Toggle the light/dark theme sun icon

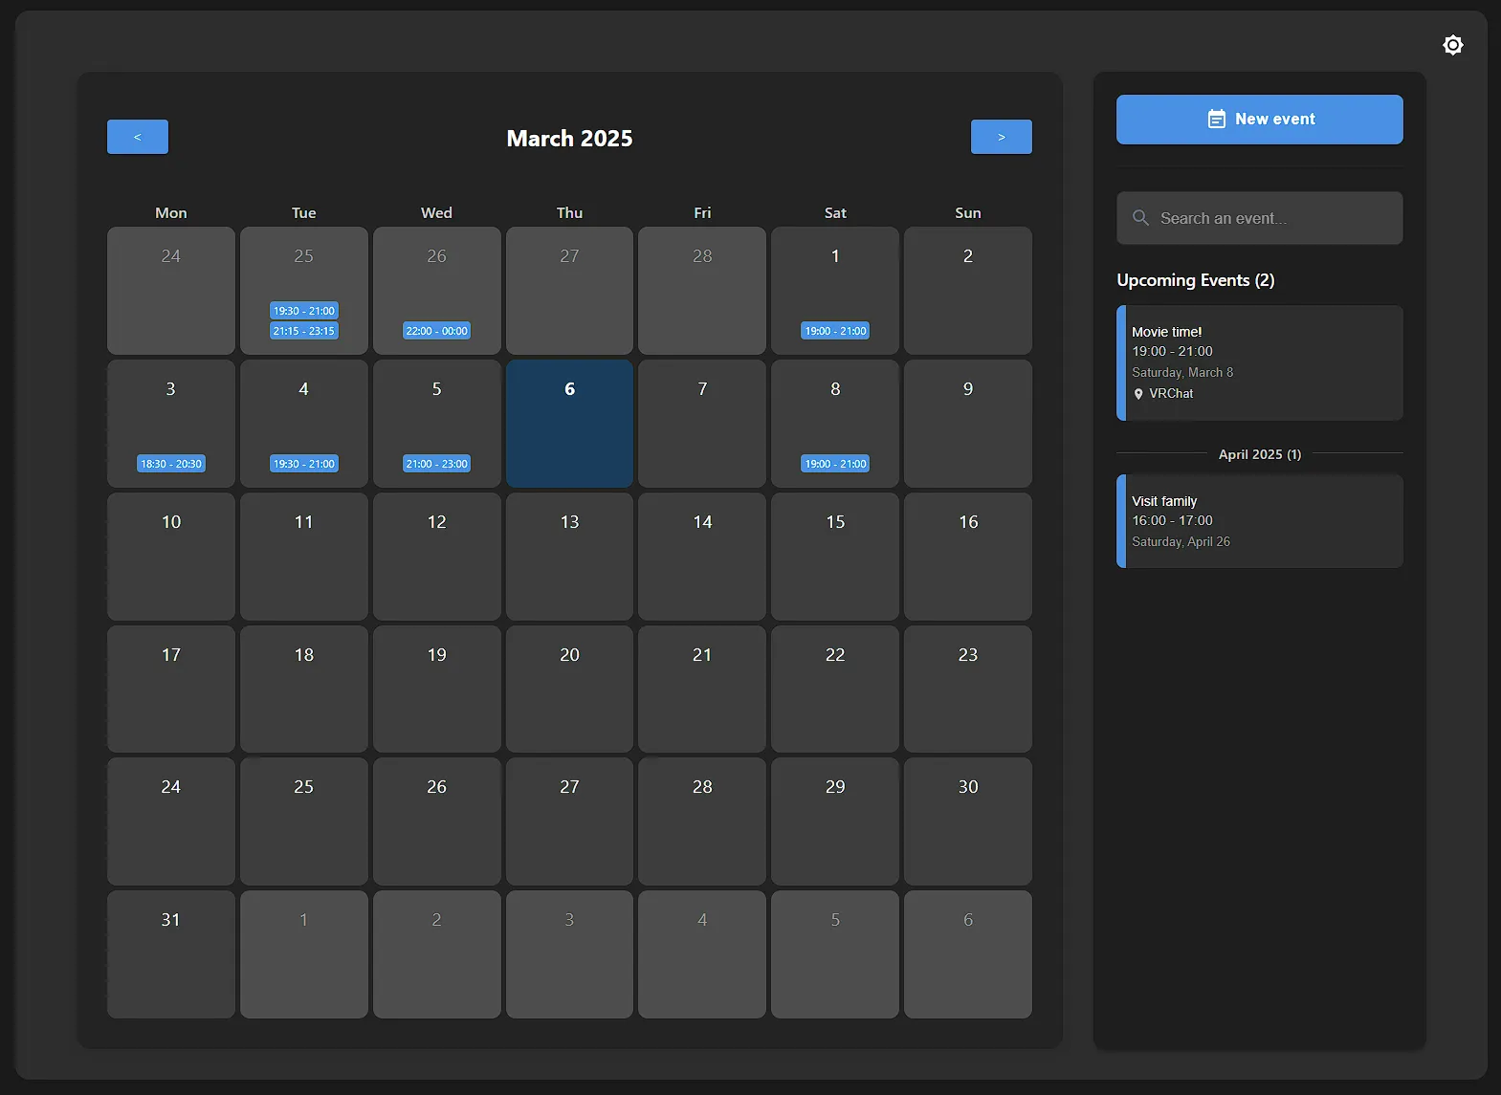tap(1452, 45)
